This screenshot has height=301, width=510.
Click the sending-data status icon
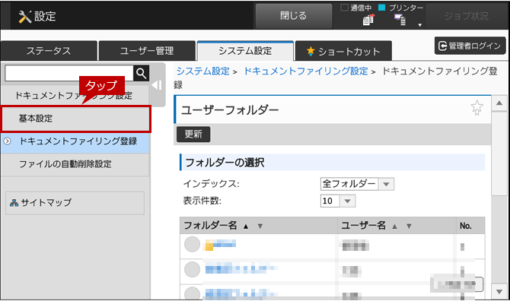pyautogui.click(x=368, y=20)
